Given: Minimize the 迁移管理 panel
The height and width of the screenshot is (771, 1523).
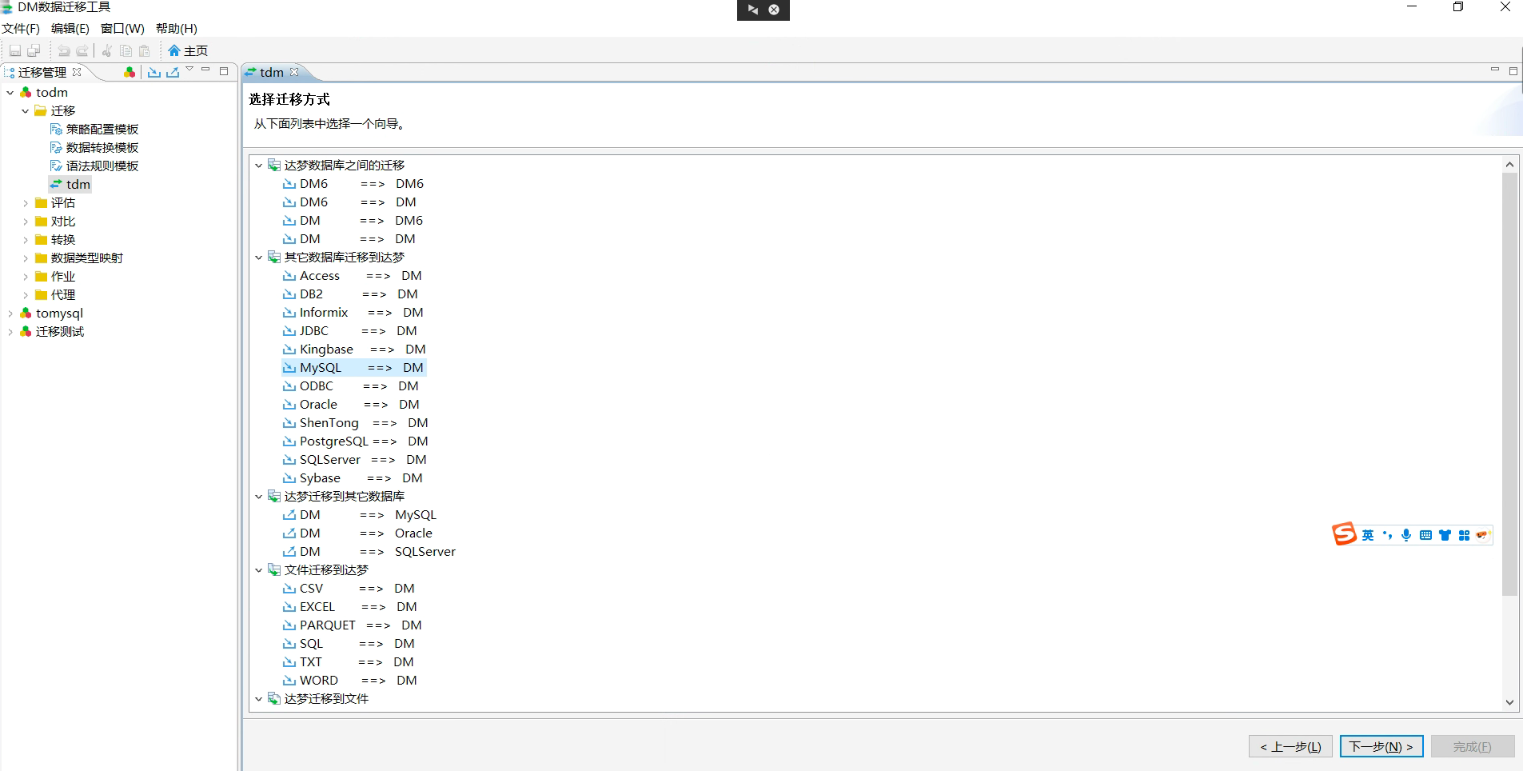Looking at the screenshot, I should click(x=205, y=70).
